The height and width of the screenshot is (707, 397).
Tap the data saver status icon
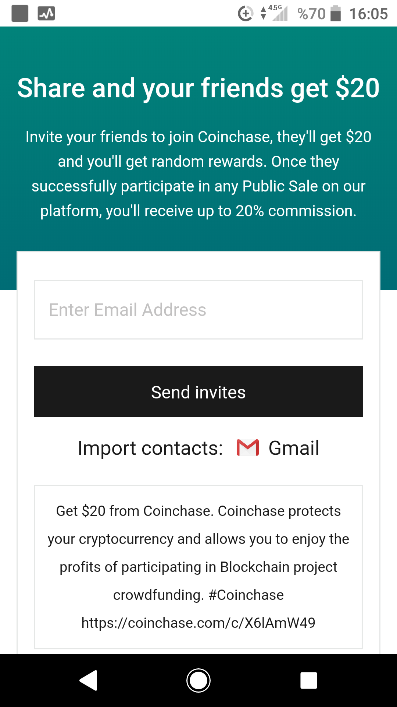pos(245,14)
